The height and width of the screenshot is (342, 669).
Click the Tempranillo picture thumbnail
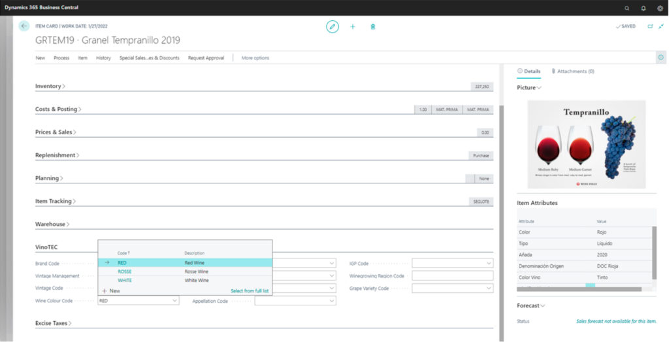point(587,144)
